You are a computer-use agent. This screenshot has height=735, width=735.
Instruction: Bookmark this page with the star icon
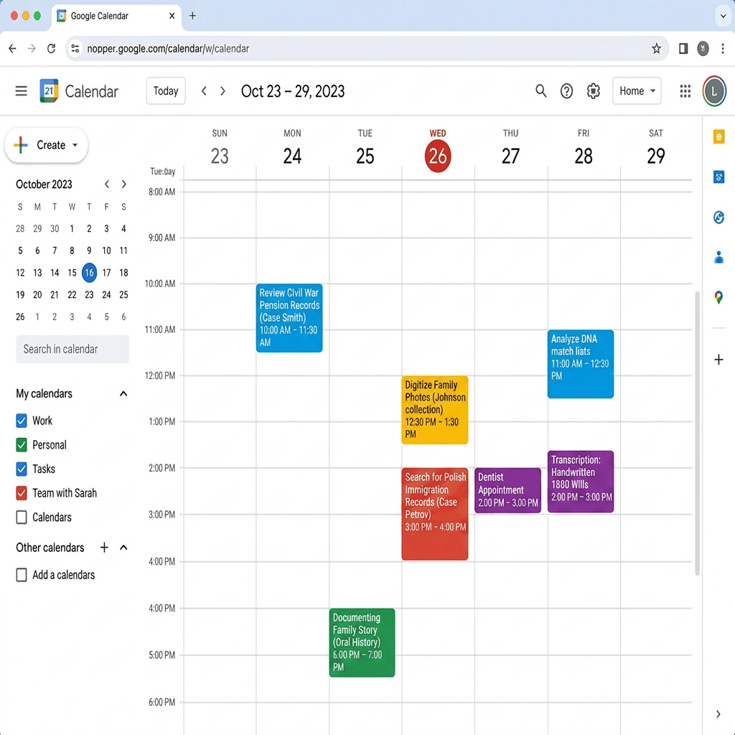click(x=656, y=48)
